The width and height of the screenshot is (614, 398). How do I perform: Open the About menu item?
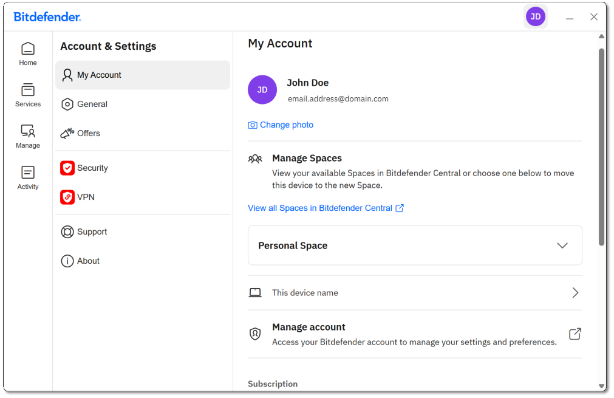(x=88, y=261)
